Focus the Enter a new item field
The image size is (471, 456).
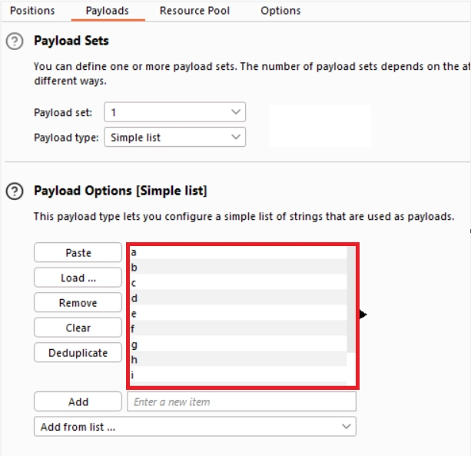(x=241, y=401)
